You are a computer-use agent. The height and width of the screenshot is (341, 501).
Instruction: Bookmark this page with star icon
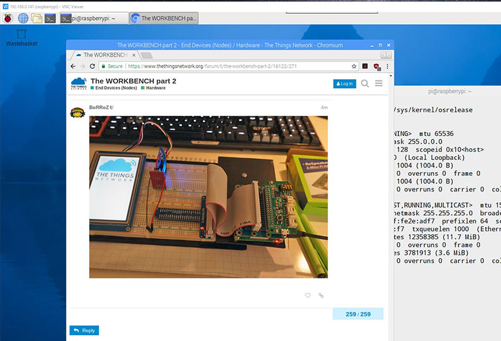[x=353, y=66]
